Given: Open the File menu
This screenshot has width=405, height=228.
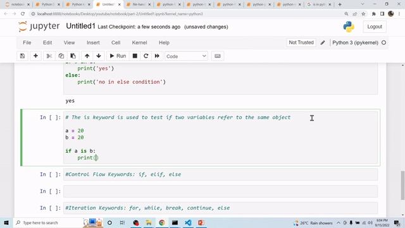Looking at the screenshot, I should [x=27, y=42].
